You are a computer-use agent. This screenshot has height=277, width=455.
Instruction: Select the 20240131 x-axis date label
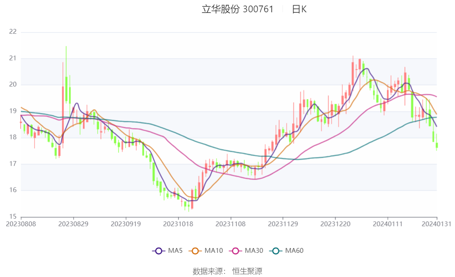tap(436, 224)
